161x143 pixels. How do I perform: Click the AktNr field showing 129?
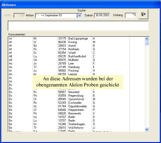19,16
